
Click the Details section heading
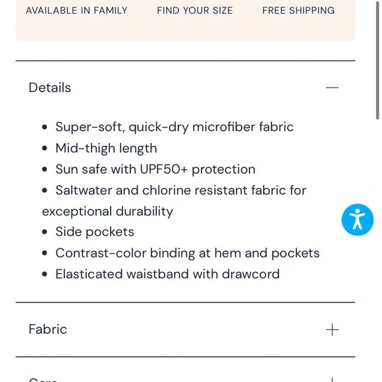click(49, 88)
